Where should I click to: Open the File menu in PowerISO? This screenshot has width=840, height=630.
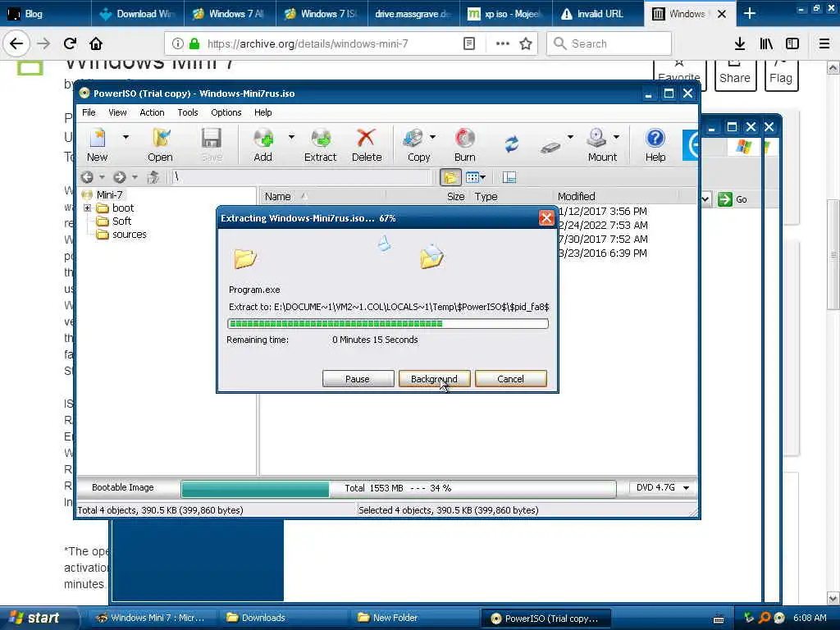tap(89, 112)
